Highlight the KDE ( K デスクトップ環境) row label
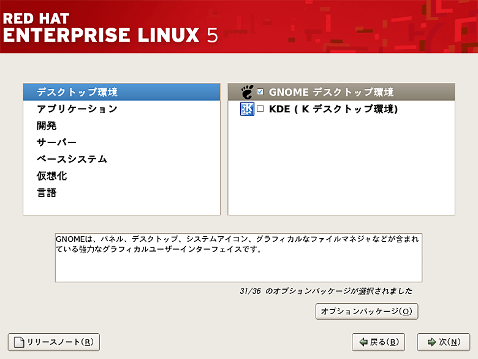This screenshot has width=478, height=359. 333,109
